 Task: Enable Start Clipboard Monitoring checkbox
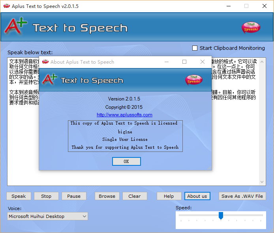(195, 48)
